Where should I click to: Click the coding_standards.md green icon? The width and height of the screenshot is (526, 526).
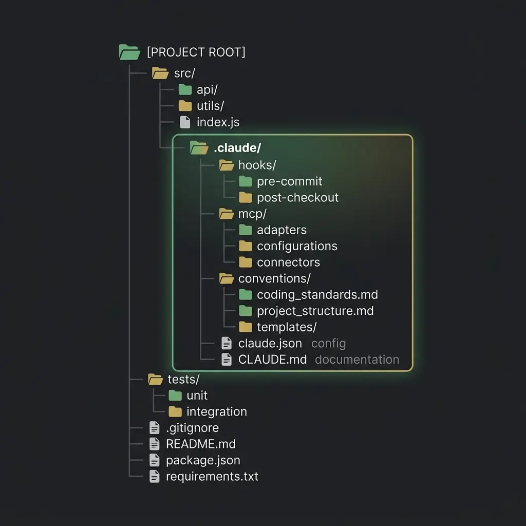click(246, 295)
